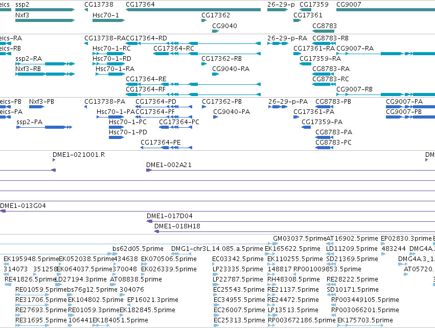Select the CG17364 gene bar
Viewport: 435px width, 328px height.
point(193,10)
